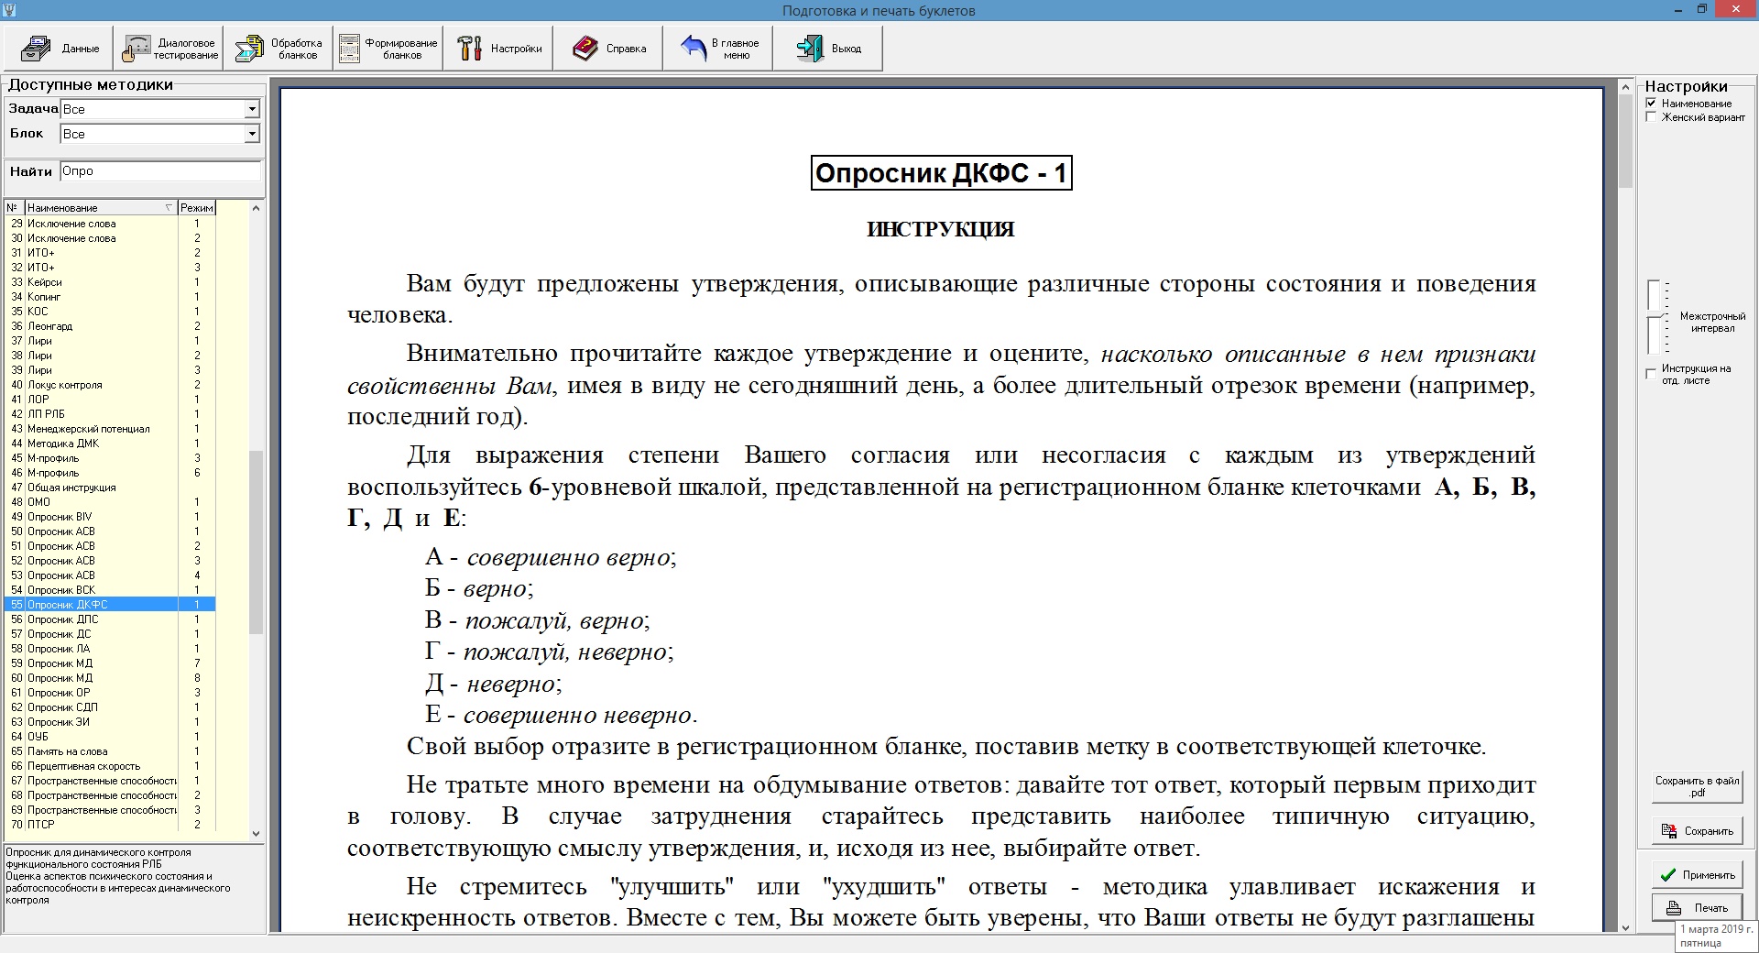Click the Выход exit icon
This screenshot has width=1759, height=953.
(810, 49)
